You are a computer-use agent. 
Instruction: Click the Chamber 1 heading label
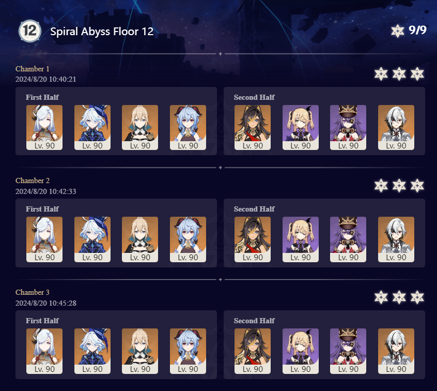pyautogui.click(x=33, y=69)
